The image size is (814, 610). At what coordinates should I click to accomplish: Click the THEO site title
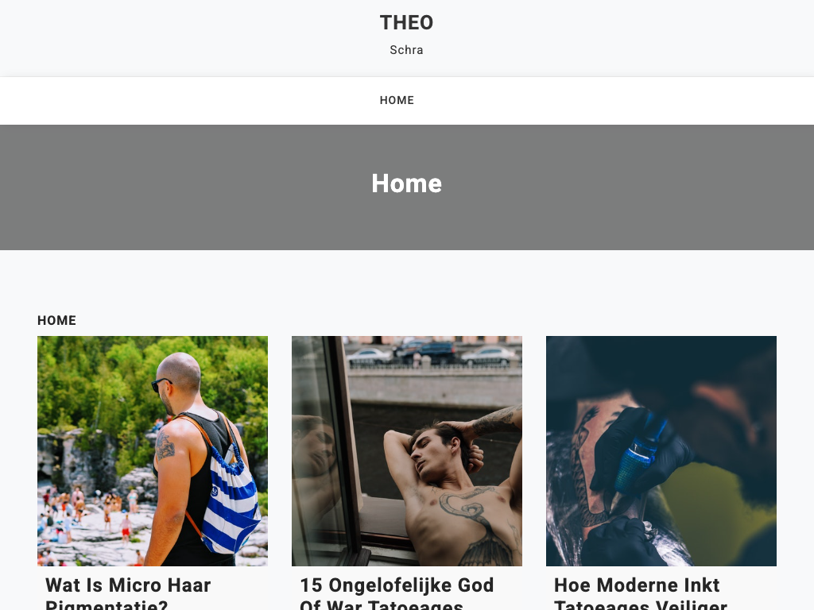pos(406,23)
